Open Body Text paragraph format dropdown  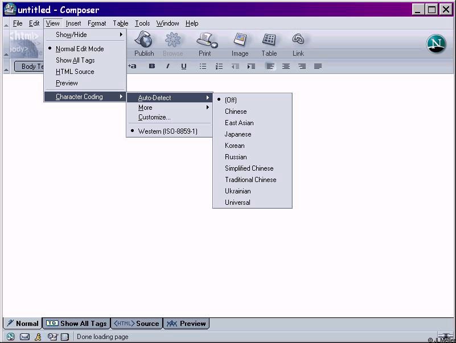29,67
